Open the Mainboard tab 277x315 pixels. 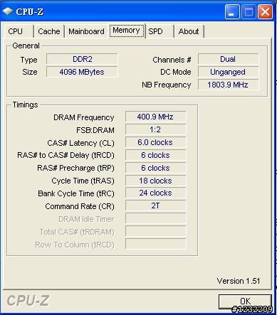(x=86, y=31)
